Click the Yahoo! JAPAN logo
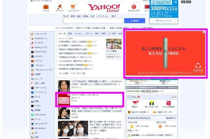Image resolution: width=210 pixels, height=139 pixels. coord(104,8)
